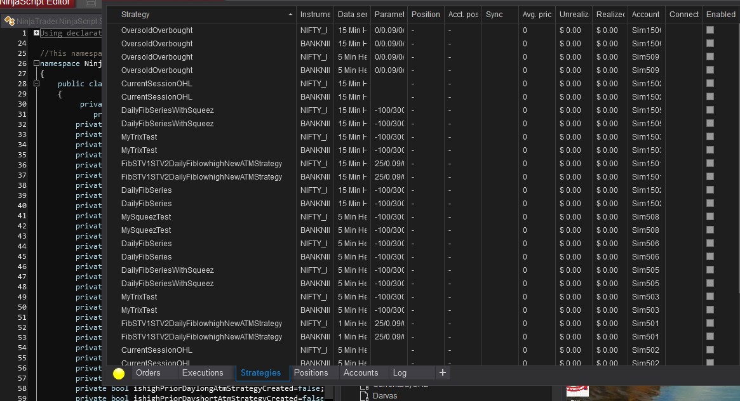Toggle sort arrow in Strategy column header

[290, 15]
